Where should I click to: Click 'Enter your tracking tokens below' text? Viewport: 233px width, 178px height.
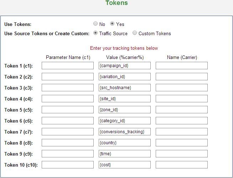tap(124, 48)
